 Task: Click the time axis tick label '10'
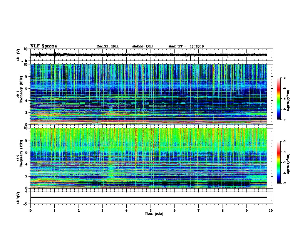271,211
